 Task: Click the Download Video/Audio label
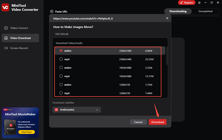pos(69,43)
